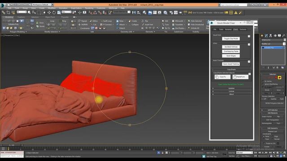This screenshot has width=287, height=161.
Task: Click the Unlink Selection icon
Action: tap(9, 13)
